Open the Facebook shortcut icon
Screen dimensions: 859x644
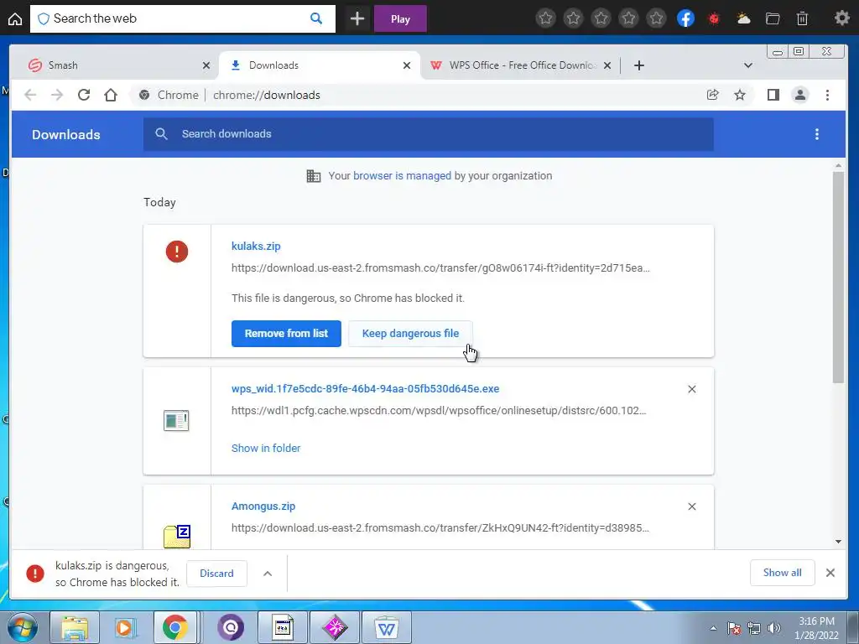click(x=685, y=18)
